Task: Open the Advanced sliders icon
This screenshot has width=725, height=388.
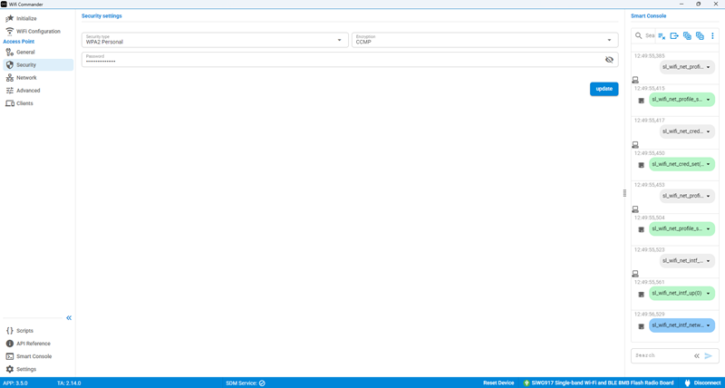Action: coord(9,91)
